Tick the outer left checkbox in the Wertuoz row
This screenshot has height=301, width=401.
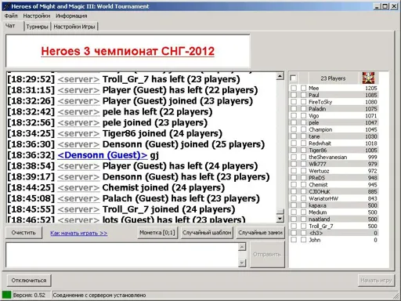[x=294, y=171]
